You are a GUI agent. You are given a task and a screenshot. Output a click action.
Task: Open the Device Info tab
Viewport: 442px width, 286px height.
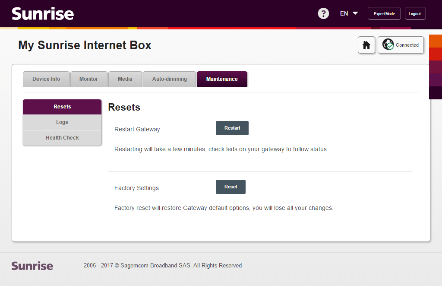pyautogui.click(x=46, y=79)
